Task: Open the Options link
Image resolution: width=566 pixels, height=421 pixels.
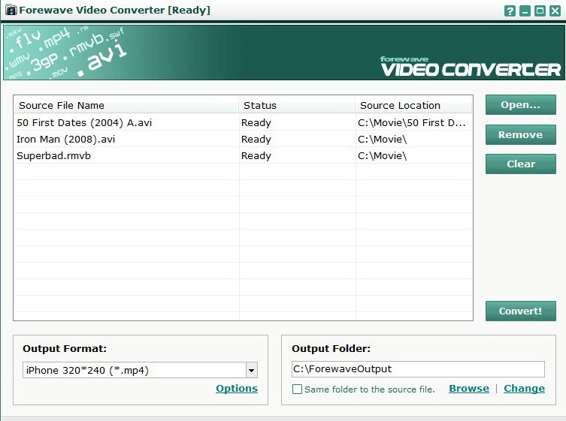Action: tap(237, 388)
